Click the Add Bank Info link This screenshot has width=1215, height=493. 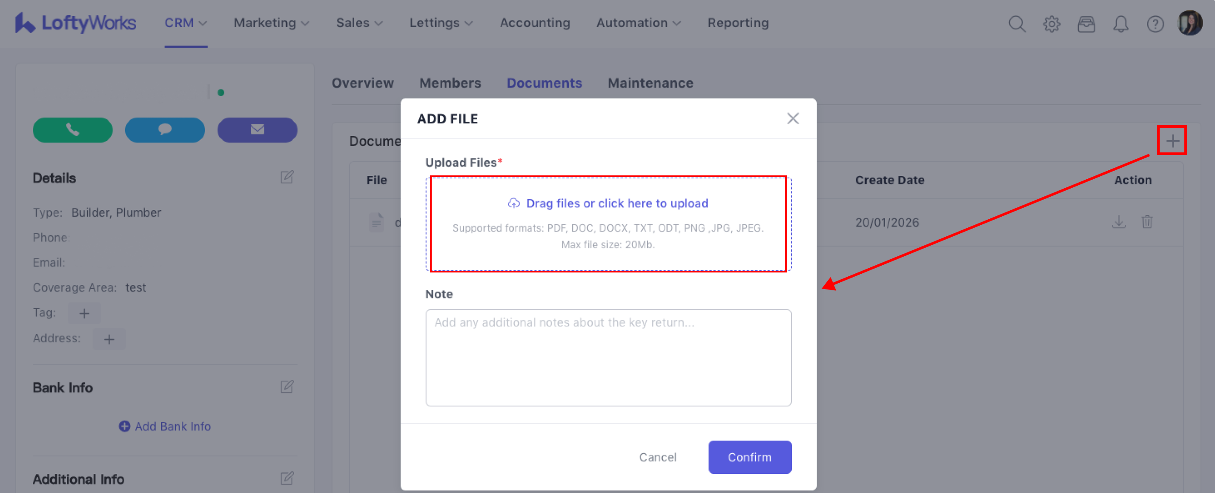[165, 426]
